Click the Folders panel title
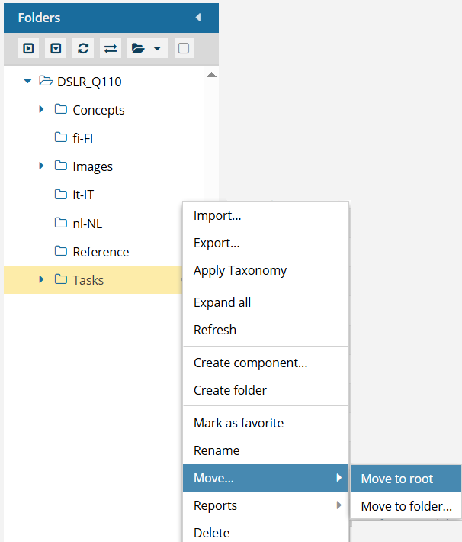 click(x=40, y=18)
